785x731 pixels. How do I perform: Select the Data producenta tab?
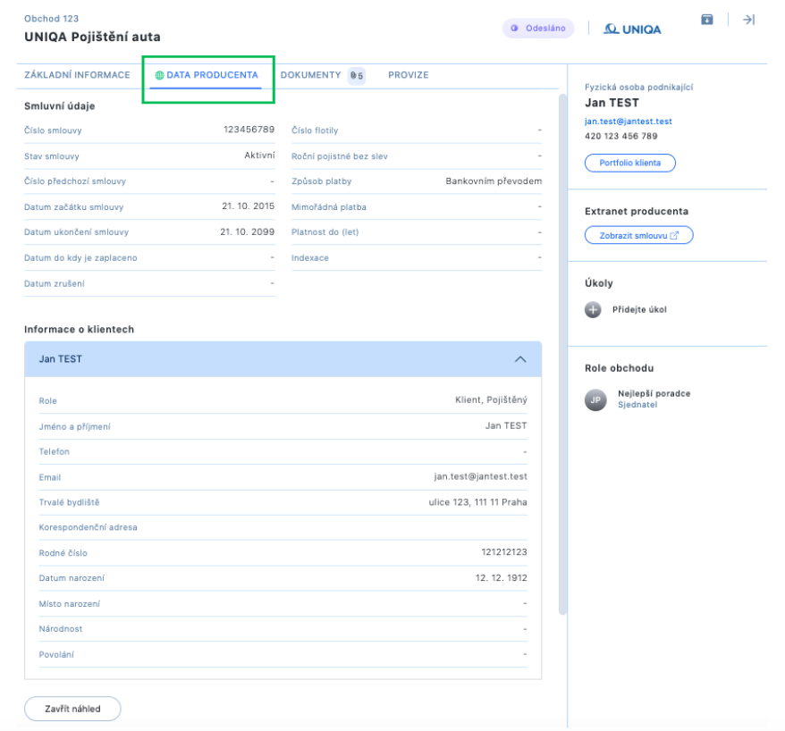(x=212, y=75)
